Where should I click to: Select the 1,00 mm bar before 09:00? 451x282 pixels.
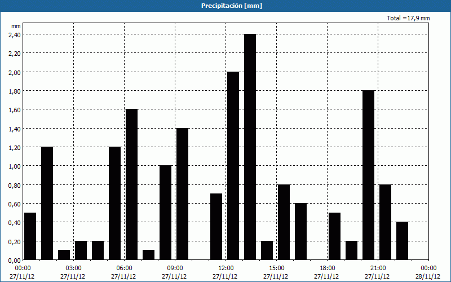tap(165, 213)
